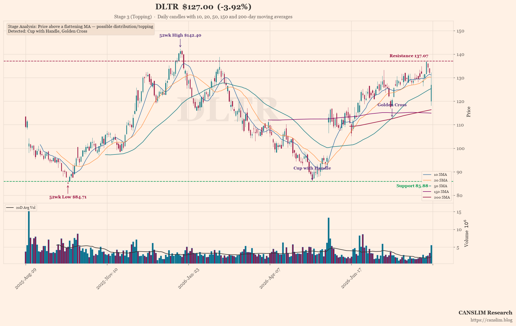
Task: Click the 150 SMA purple line sample in legend
Action: tap(427, 192)
